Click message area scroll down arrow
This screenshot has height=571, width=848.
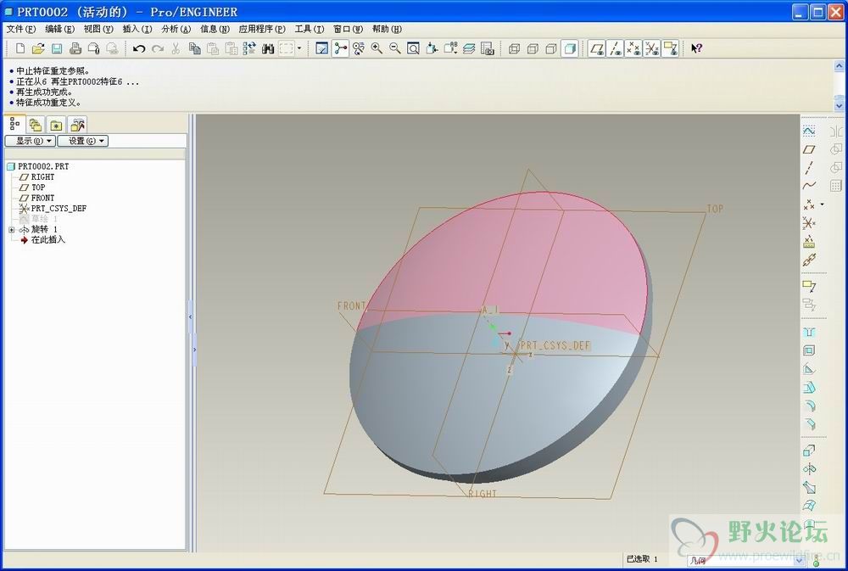tap(839, 105)
